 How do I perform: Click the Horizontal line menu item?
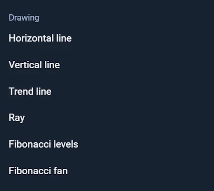[40, 38]
